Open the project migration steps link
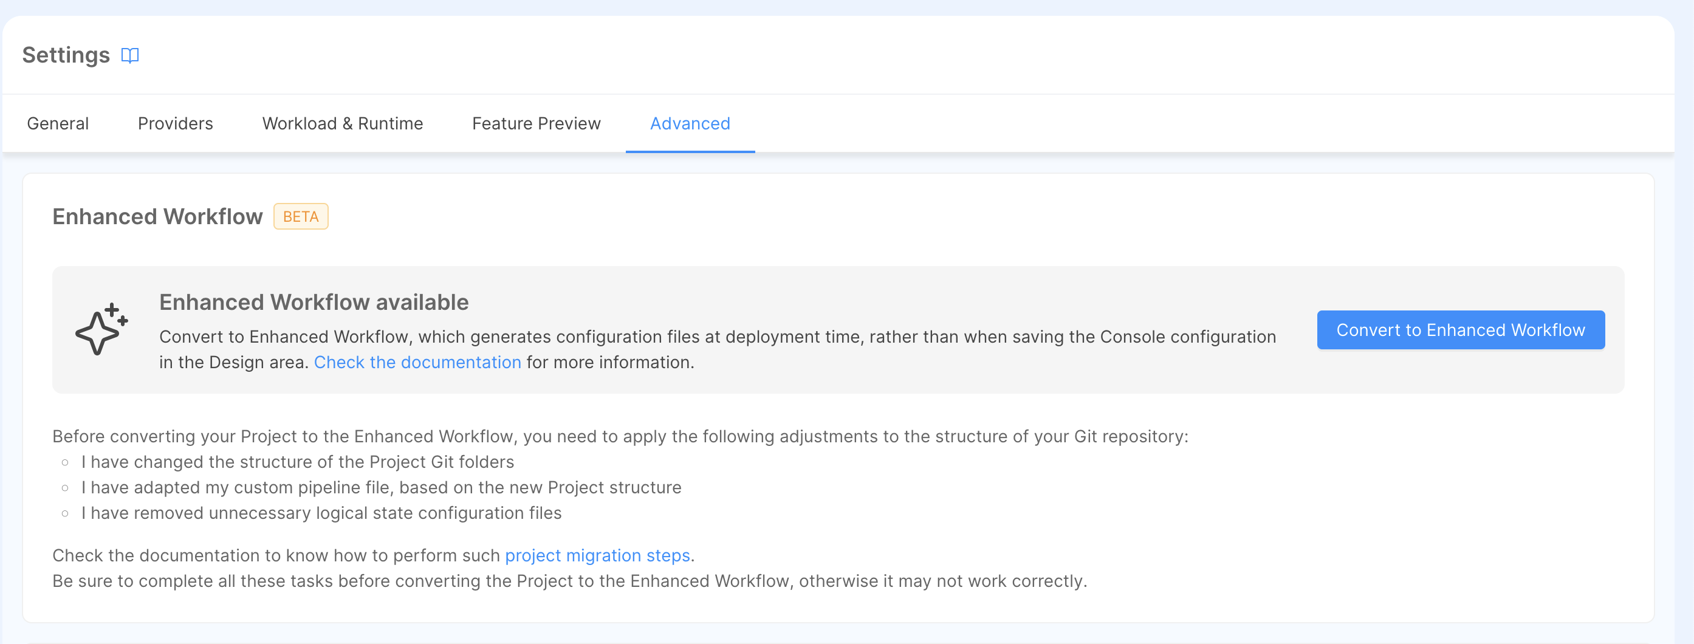This screenshot has width=1694, height=644. 597,556
